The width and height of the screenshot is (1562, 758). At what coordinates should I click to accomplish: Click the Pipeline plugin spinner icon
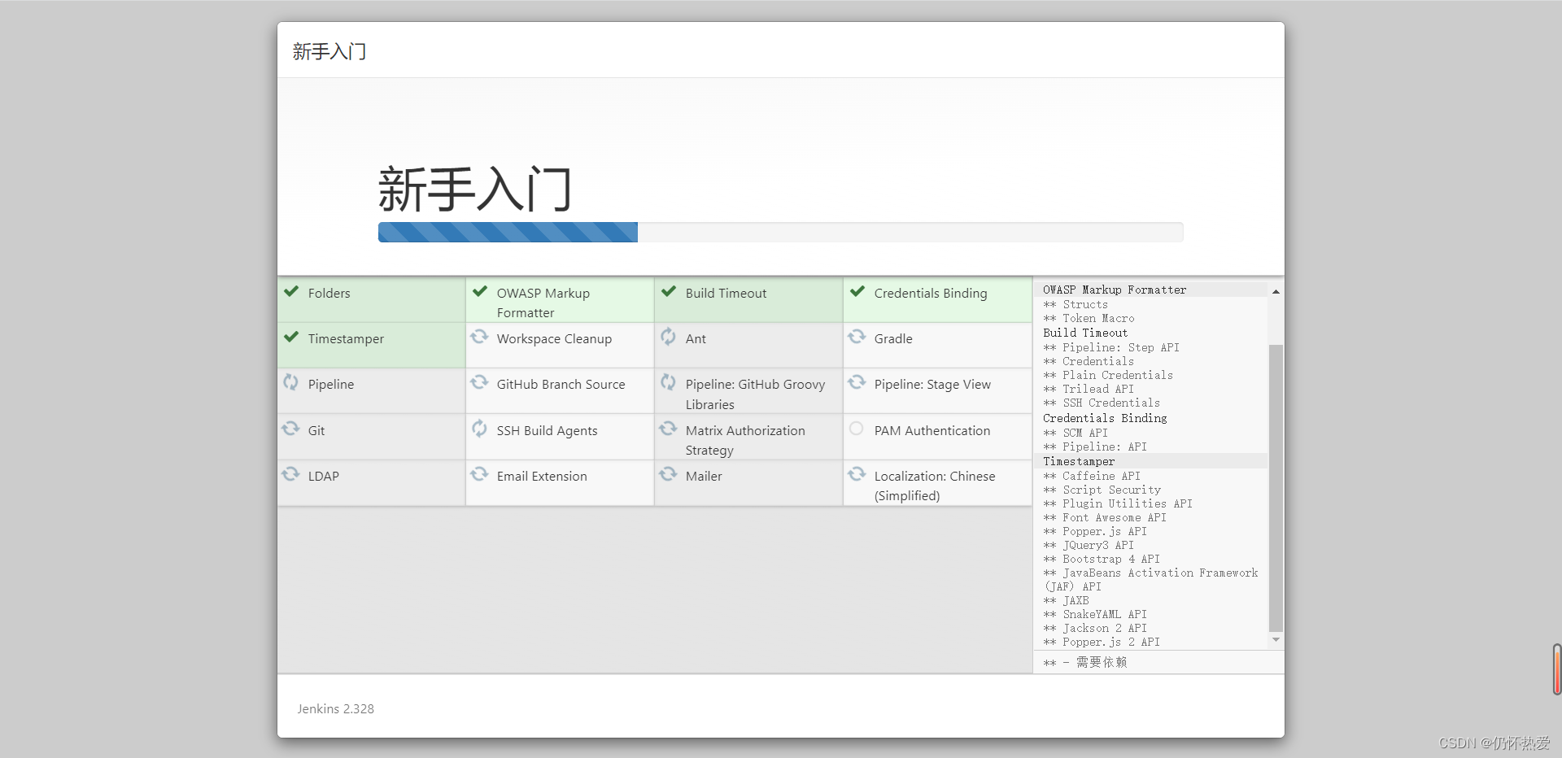(x=291, y=383)
